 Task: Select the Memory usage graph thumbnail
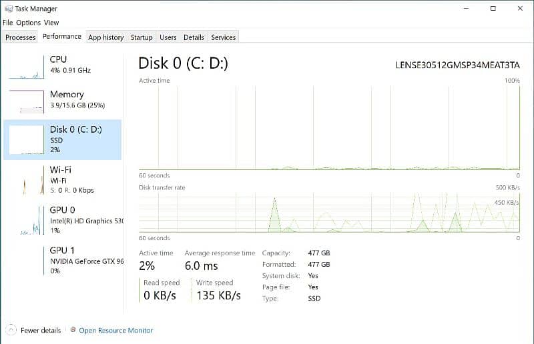point(26,101)
